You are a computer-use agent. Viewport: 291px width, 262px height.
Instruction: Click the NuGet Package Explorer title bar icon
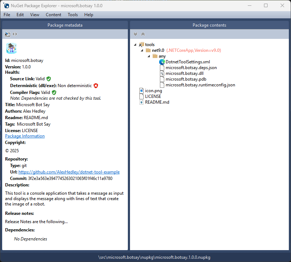tap(6, 5)
